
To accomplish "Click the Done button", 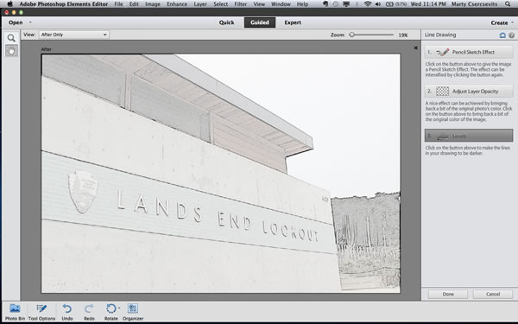I will point(448,294).
